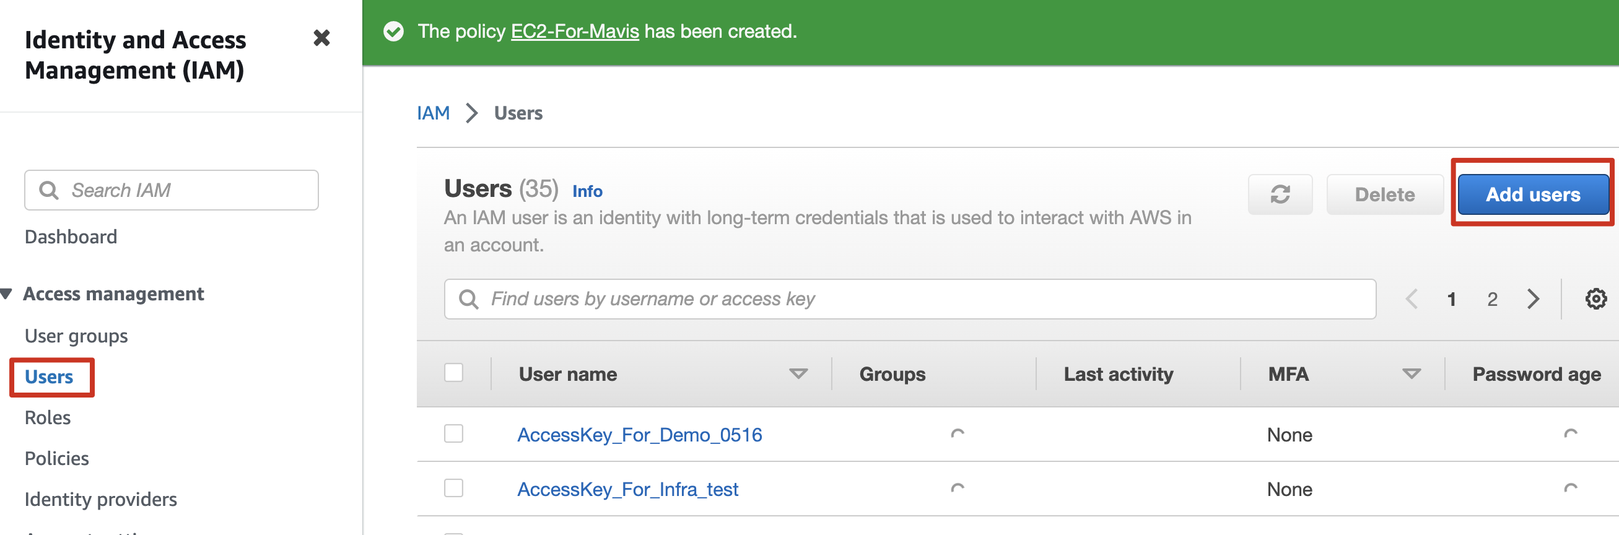Check the AccessKey_For_Demo_0516 row checkbox
This screenshot has width=1619, height=535.
tap(453, 433)
